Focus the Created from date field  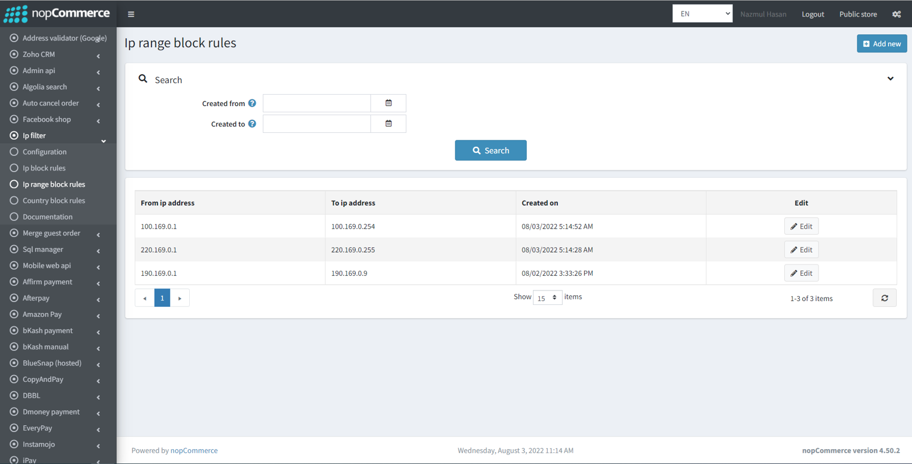(317, 103)
